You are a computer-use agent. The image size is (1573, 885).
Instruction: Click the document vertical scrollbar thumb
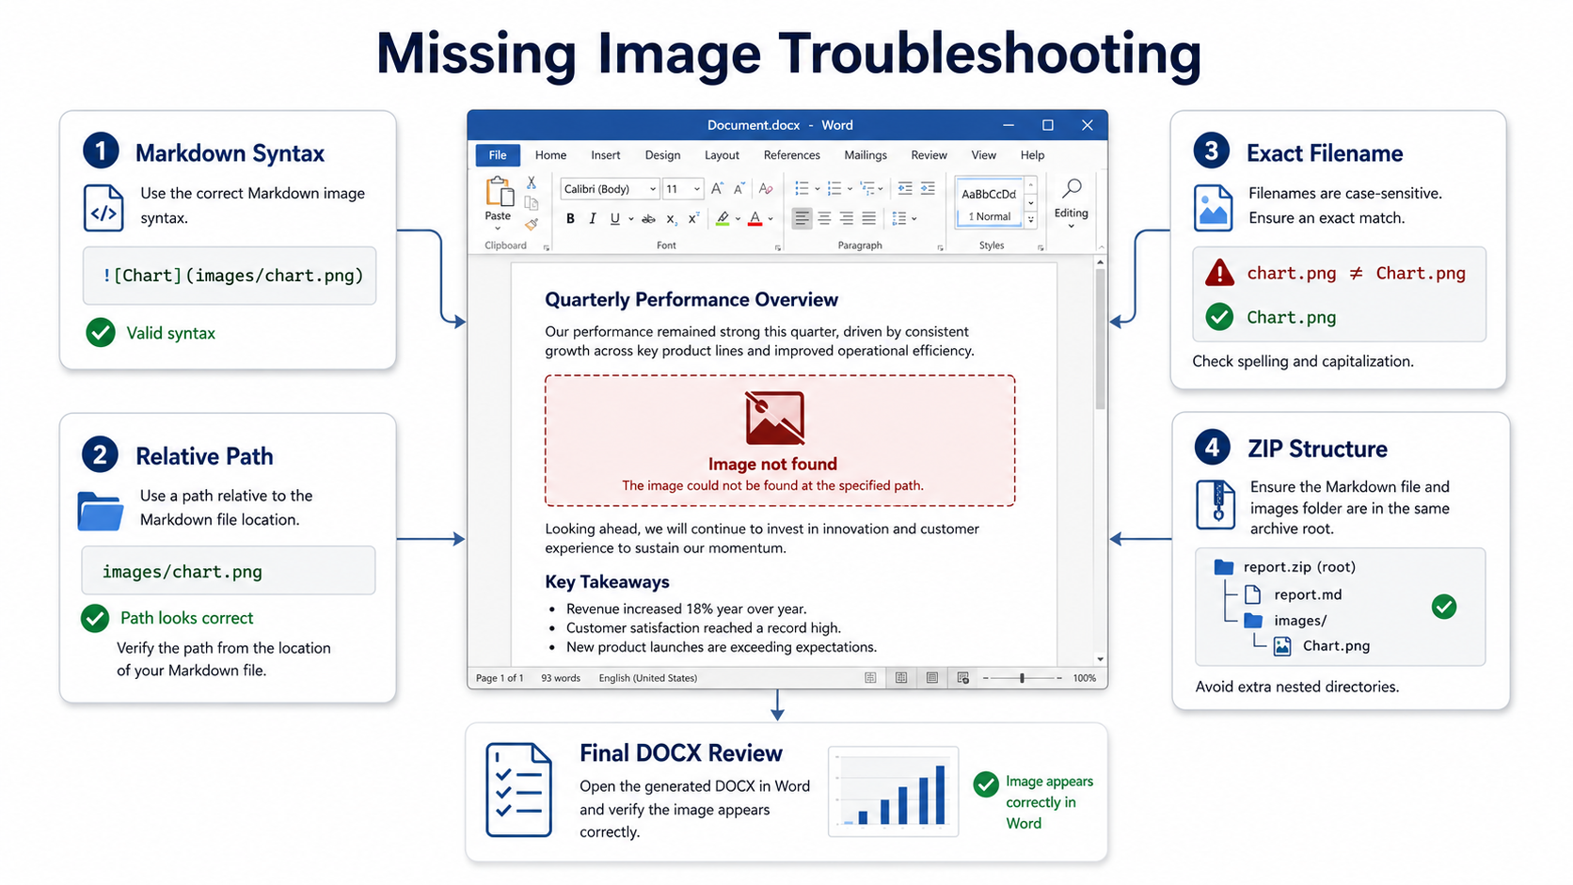point(1100,339)
